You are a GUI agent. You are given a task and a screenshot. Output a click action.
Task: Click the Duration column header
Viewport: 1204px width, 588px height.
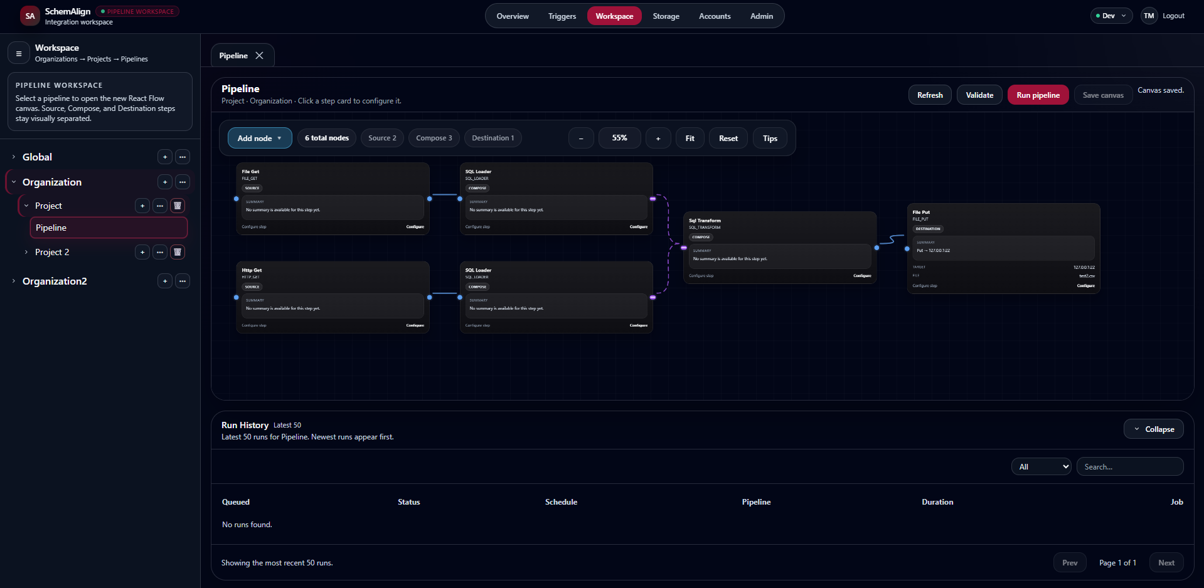tap(937, 502)
